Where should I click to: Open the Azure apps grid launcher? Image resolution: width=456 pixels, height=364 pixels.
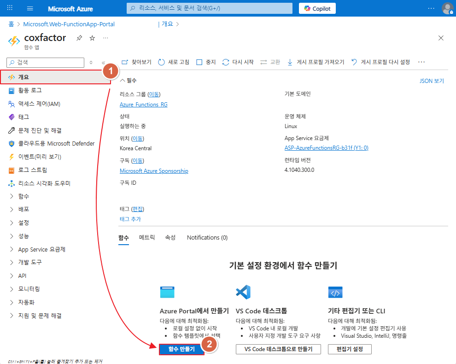tap(10, 8)
